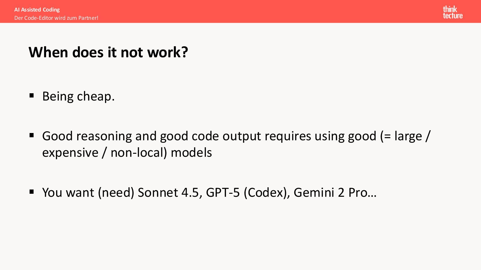
Task: Click the subtitle "Der Code-Editor wird zum Partner!"
Action: pos(56,18)
